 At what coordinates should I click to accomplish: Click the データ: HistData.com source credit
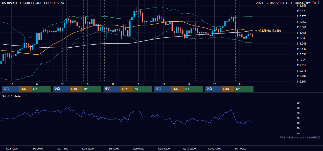coord(299,138)
